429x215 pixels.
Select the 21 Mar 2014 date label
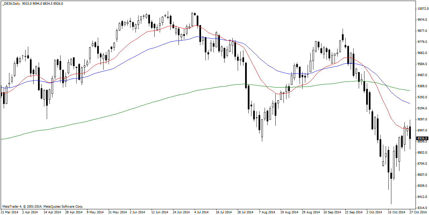pyautogui.click(x=10, y=212)
